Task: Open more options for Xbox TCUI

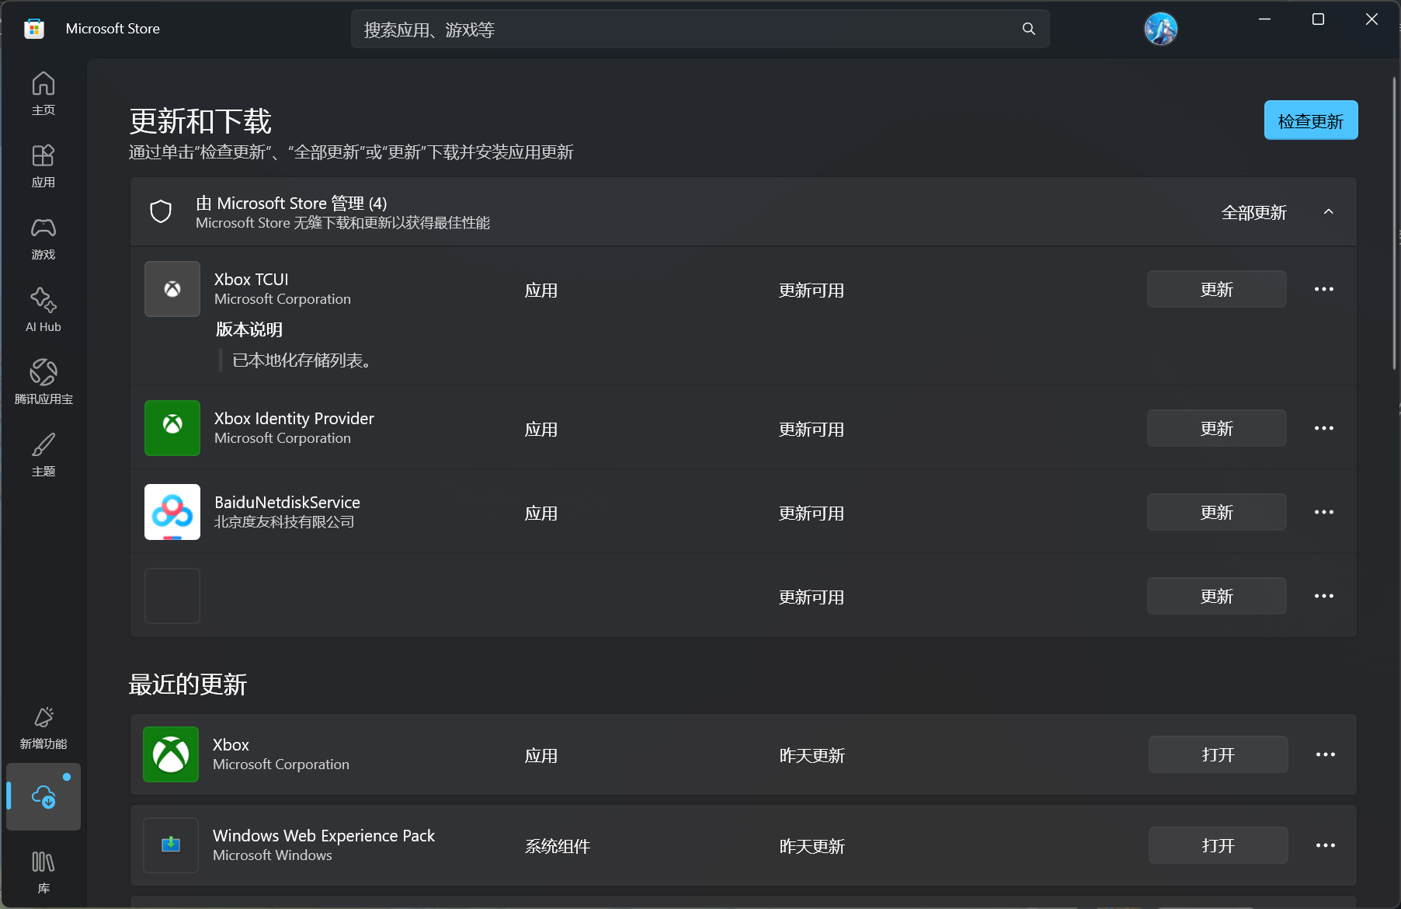Action: (1324, 289)
